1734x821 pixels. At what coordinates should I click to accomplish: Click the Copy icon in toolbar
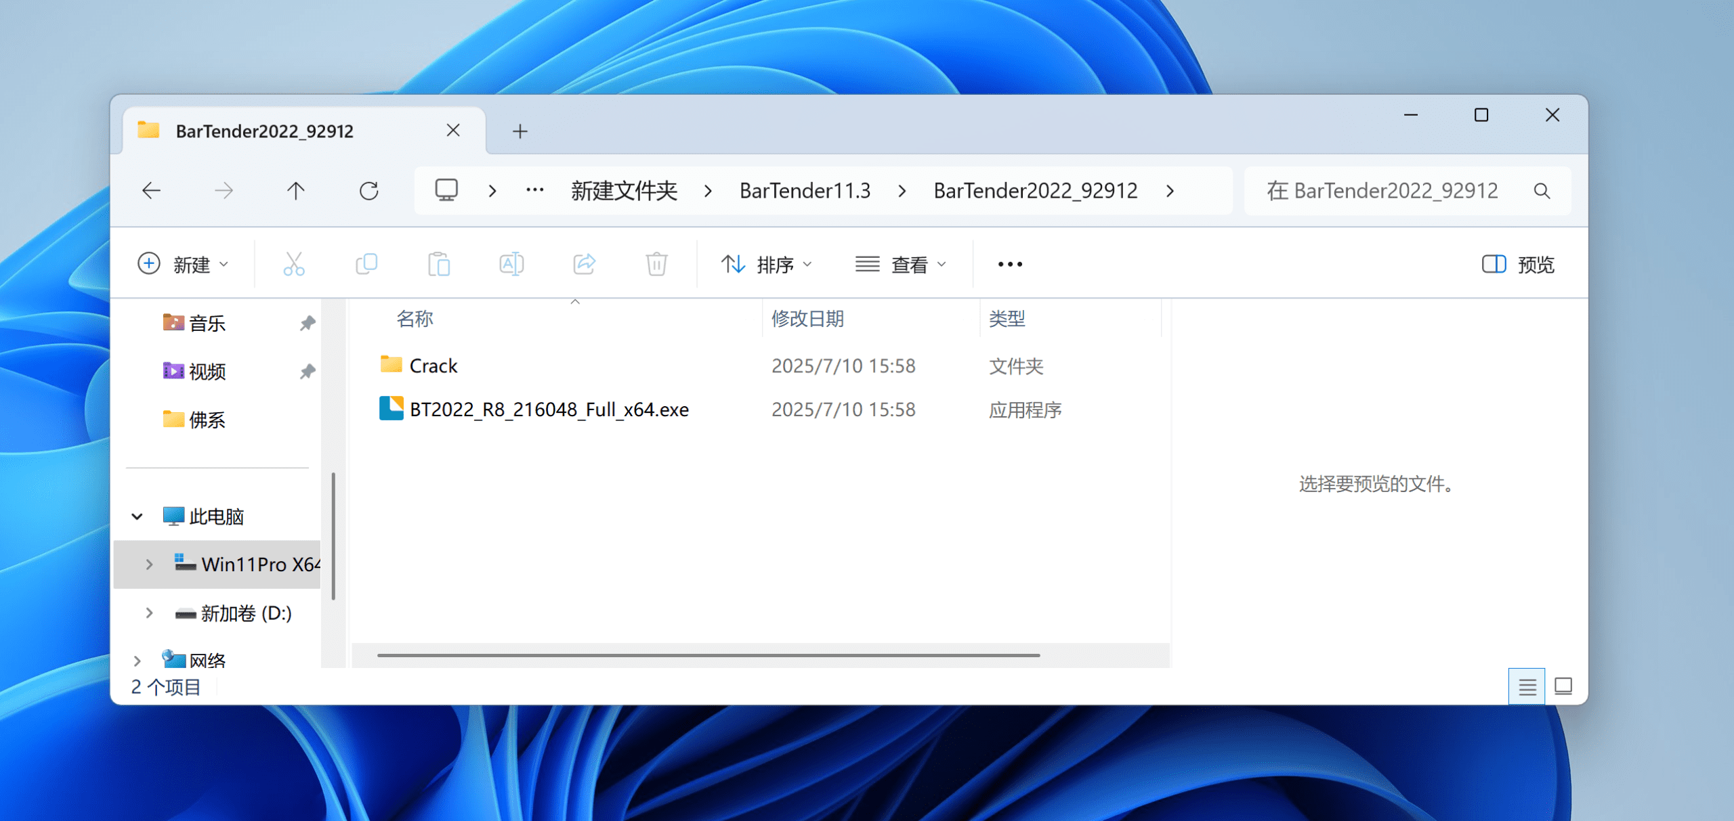click(x=366, y=264)
